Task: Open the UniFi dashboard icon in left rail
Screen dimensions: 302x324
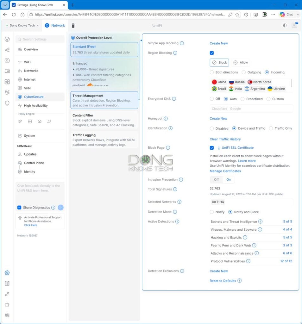Action: pyautogui.click(x=7, y=39)
